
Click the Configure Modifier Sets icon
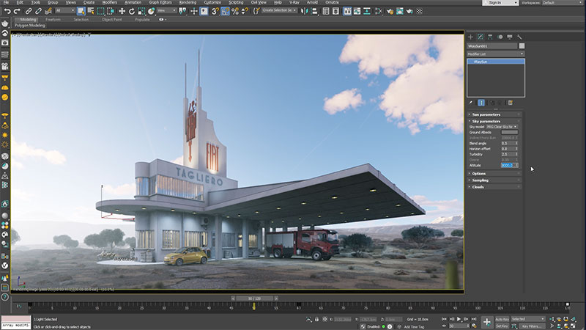pyautogui.click(x=511, y=103)
